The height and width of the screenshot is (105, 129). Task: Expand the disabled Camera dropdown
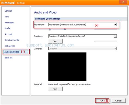115,49
